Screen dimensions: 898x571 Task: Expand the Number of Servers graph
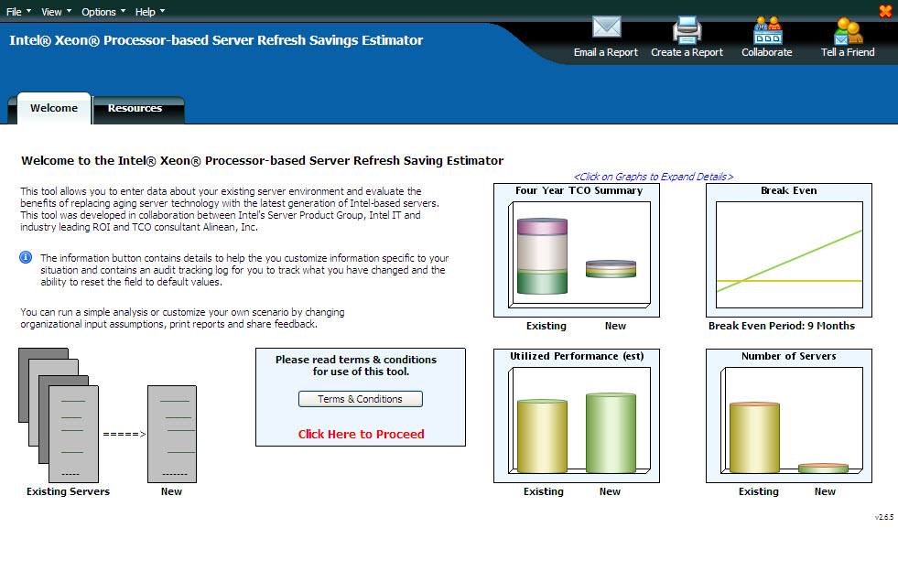point(789,415)
